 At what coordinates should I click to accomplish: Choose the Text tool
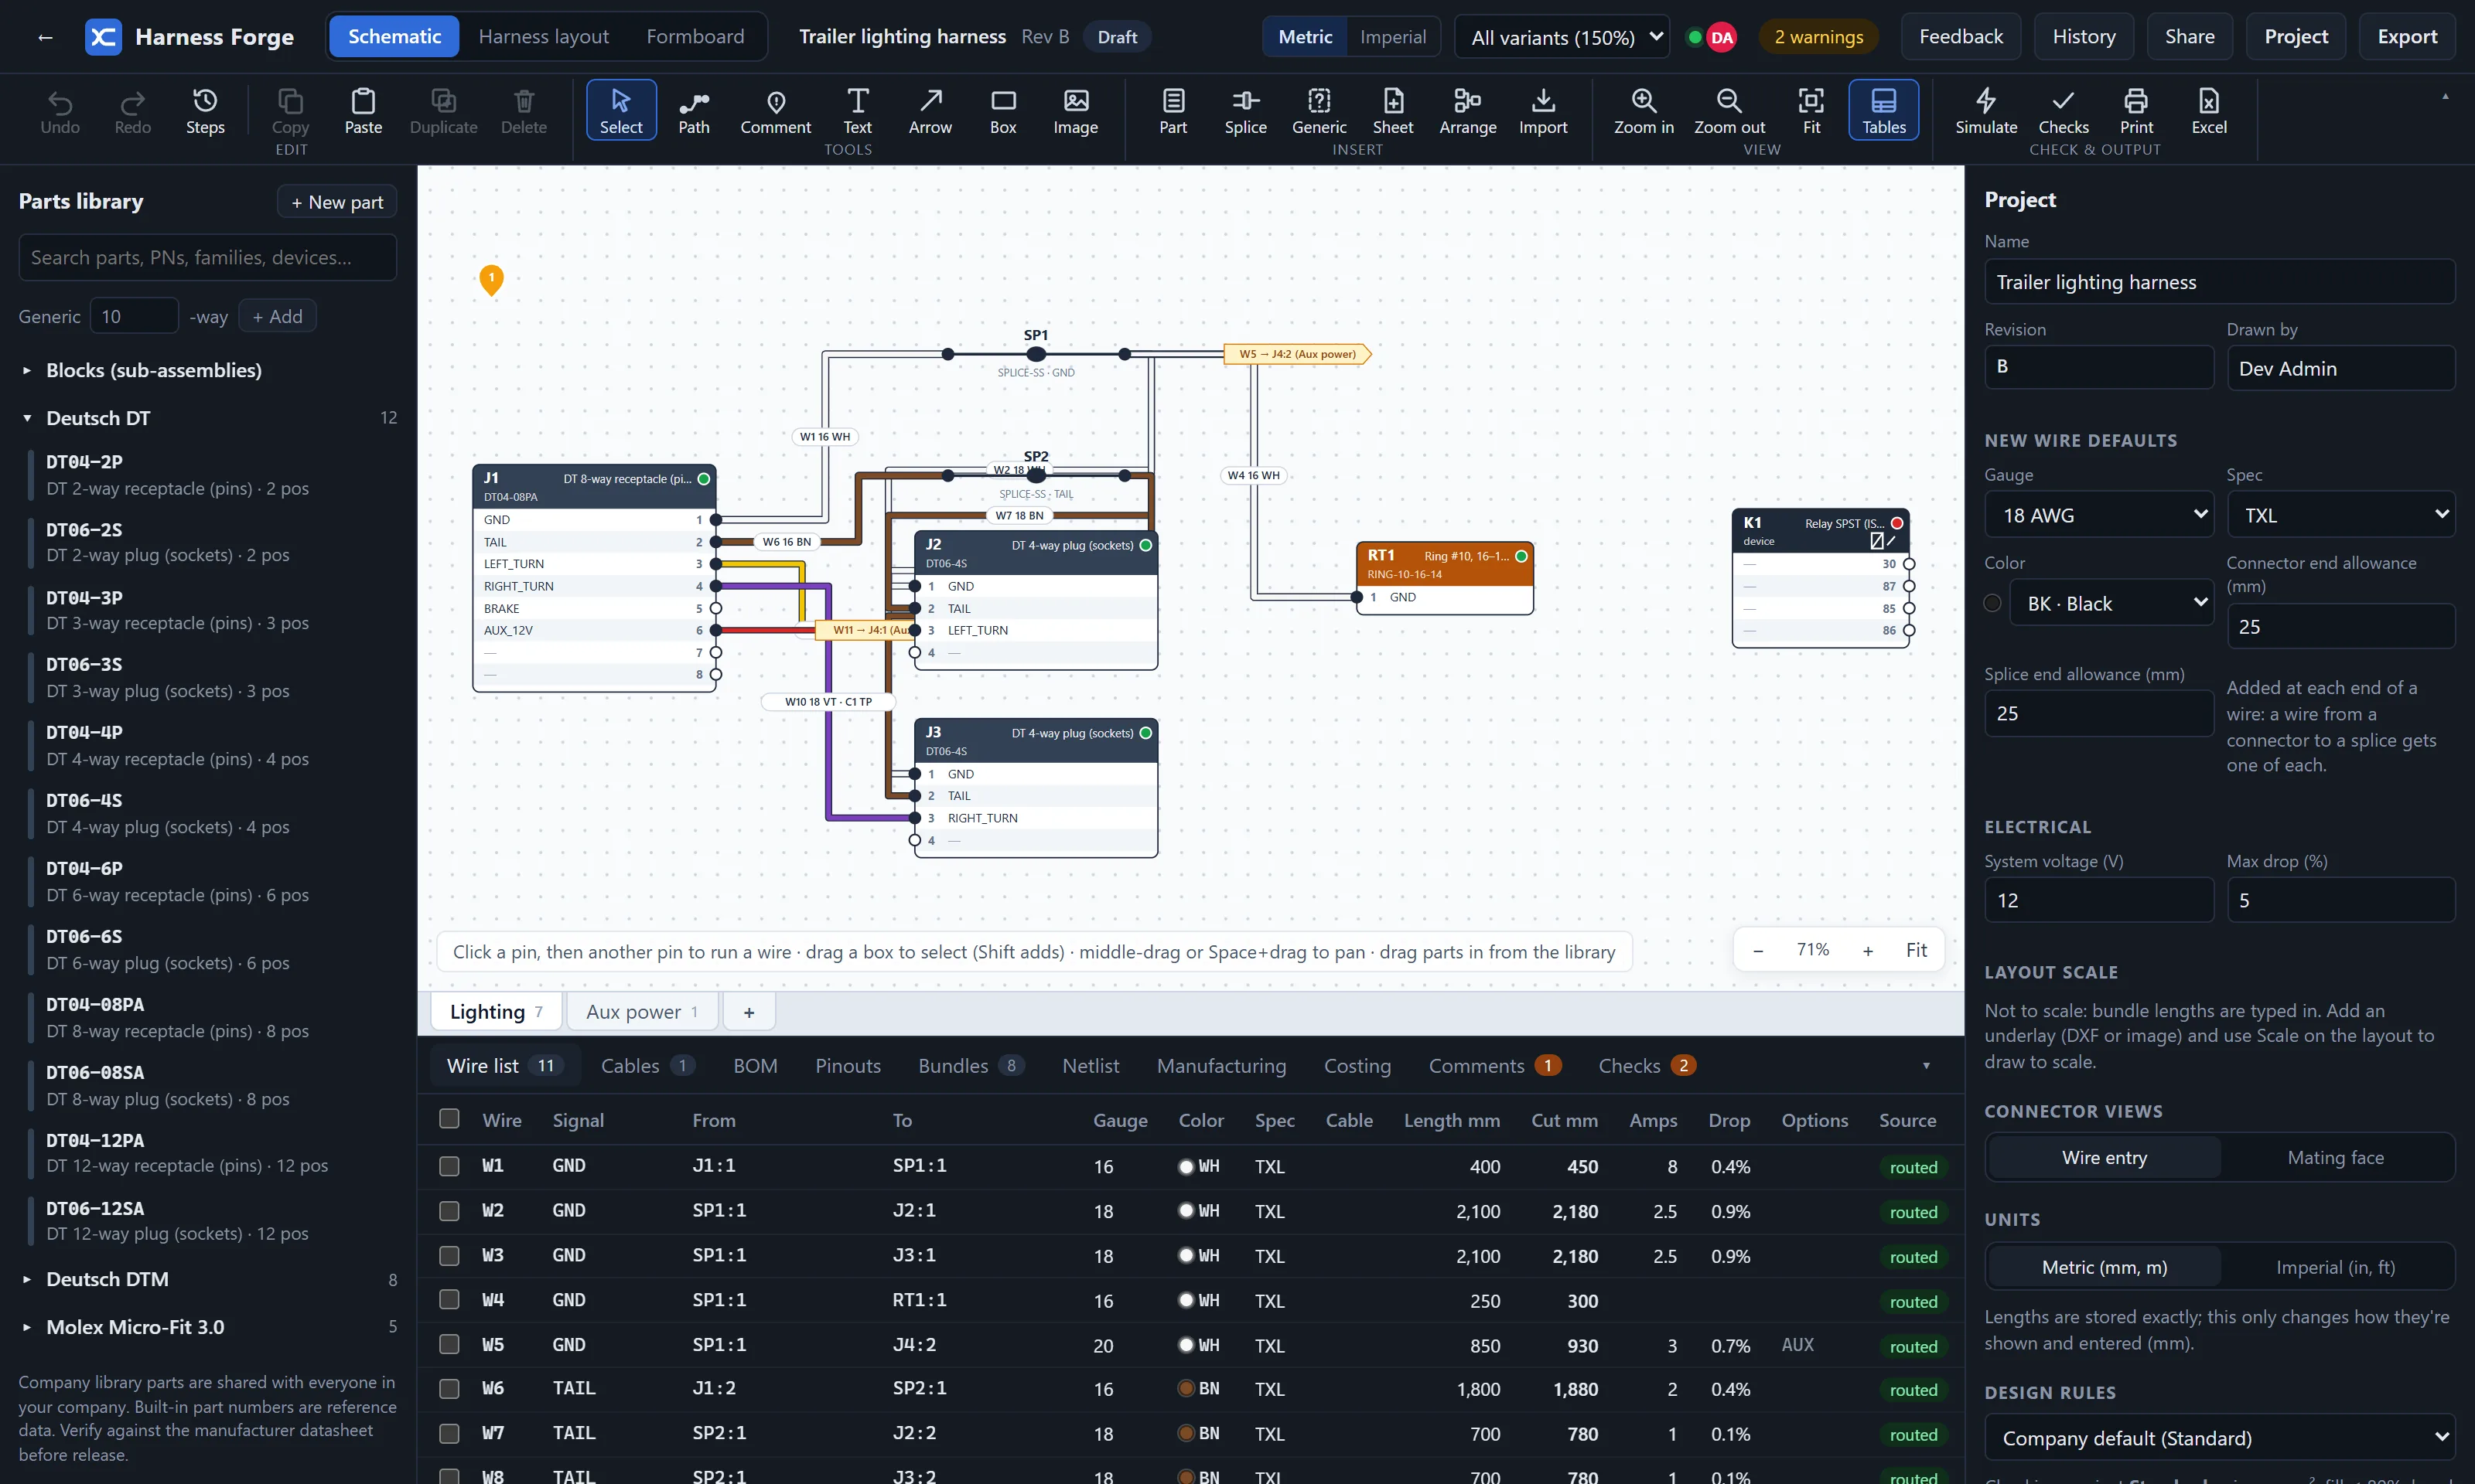pos(857,111)
